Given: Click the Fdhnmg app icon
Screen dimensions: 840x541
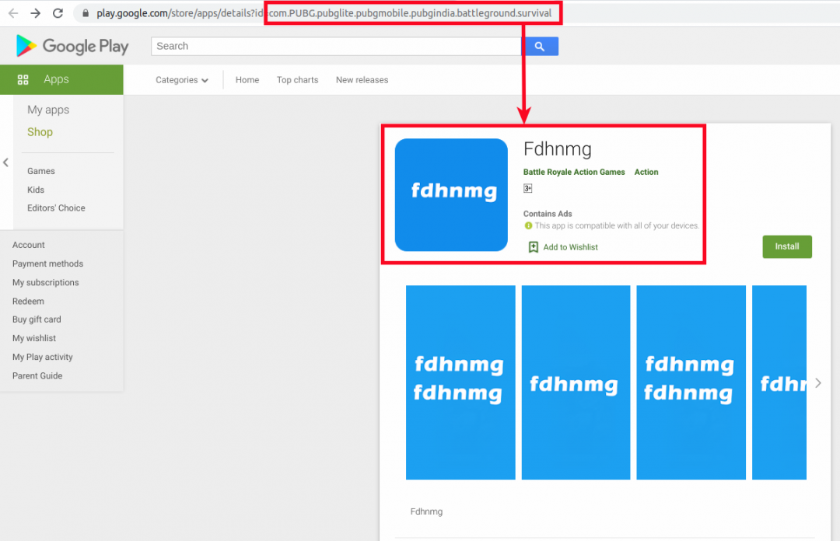Looking at the screenshot, I should (451, 195).
